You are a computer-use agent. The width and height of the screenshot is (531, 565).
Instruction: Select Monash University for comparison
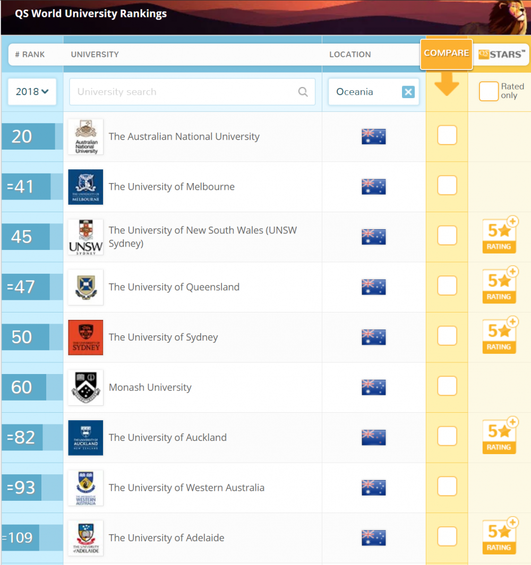point(447,386)
